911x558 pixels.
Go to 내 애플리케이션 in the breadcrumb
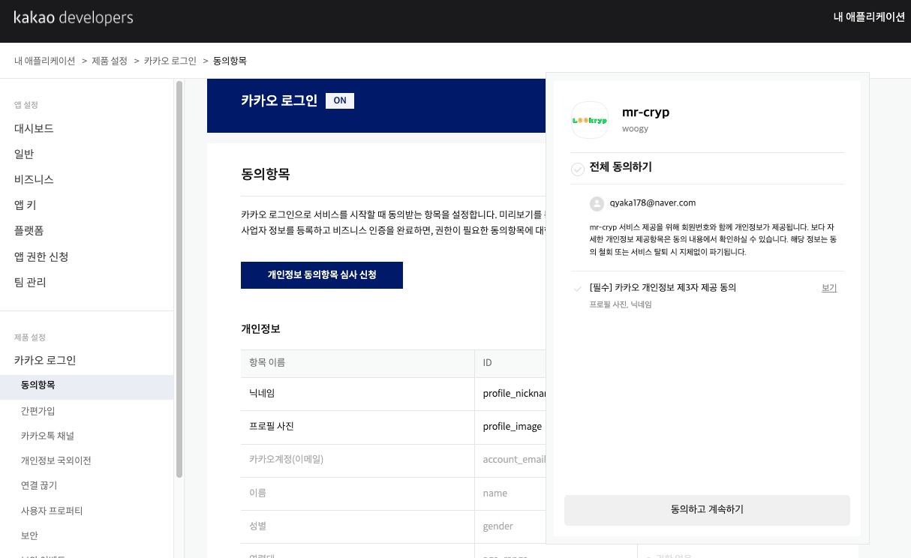[x=45, y=61]
